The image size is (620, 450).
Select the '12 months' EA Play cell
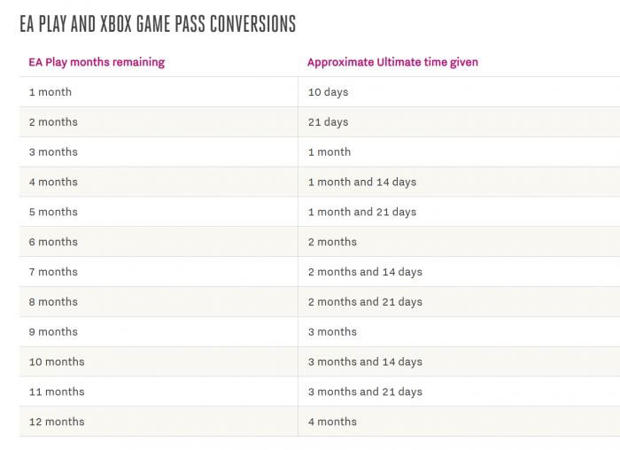click(x=57, y=423)
